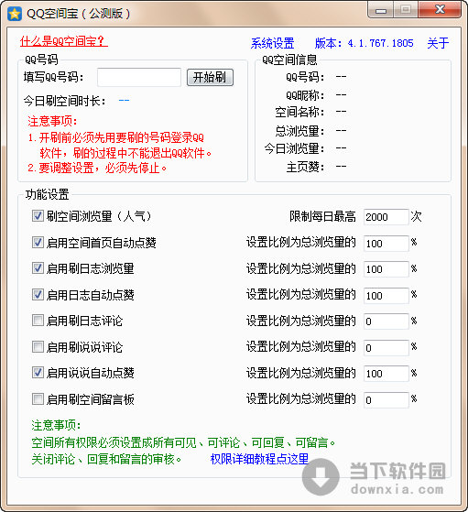Click percentage field for 空间首页自动点赞
This screenshot has width=468, height=512.
386,244
